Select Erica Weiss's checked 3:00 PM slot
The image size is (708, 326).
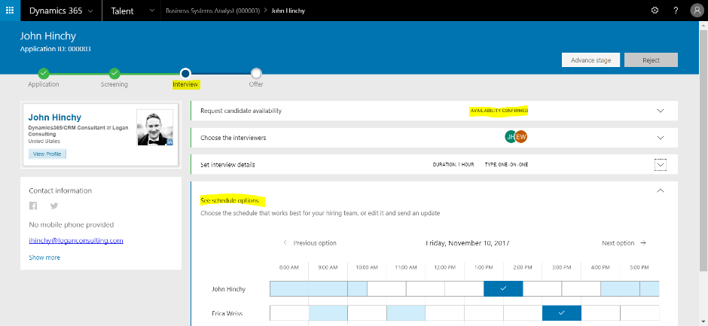561,312
